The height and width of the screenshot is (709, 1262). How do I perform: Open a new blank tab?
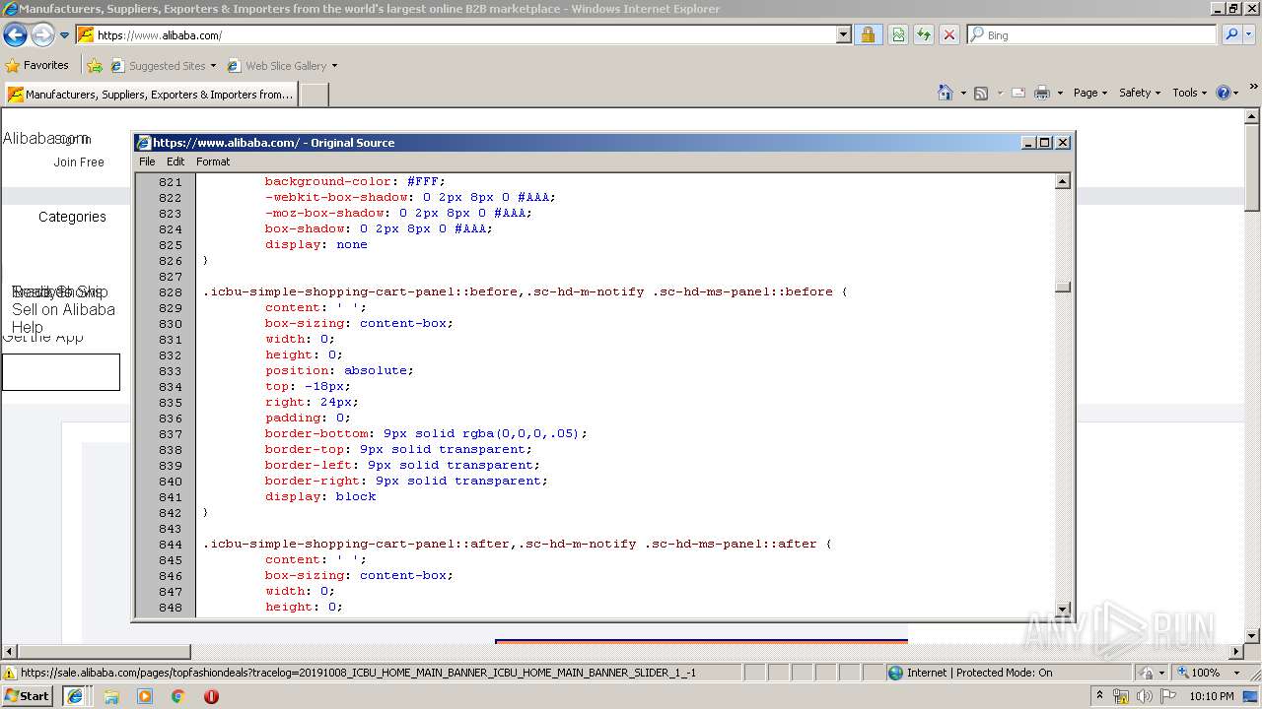[314, 95]
